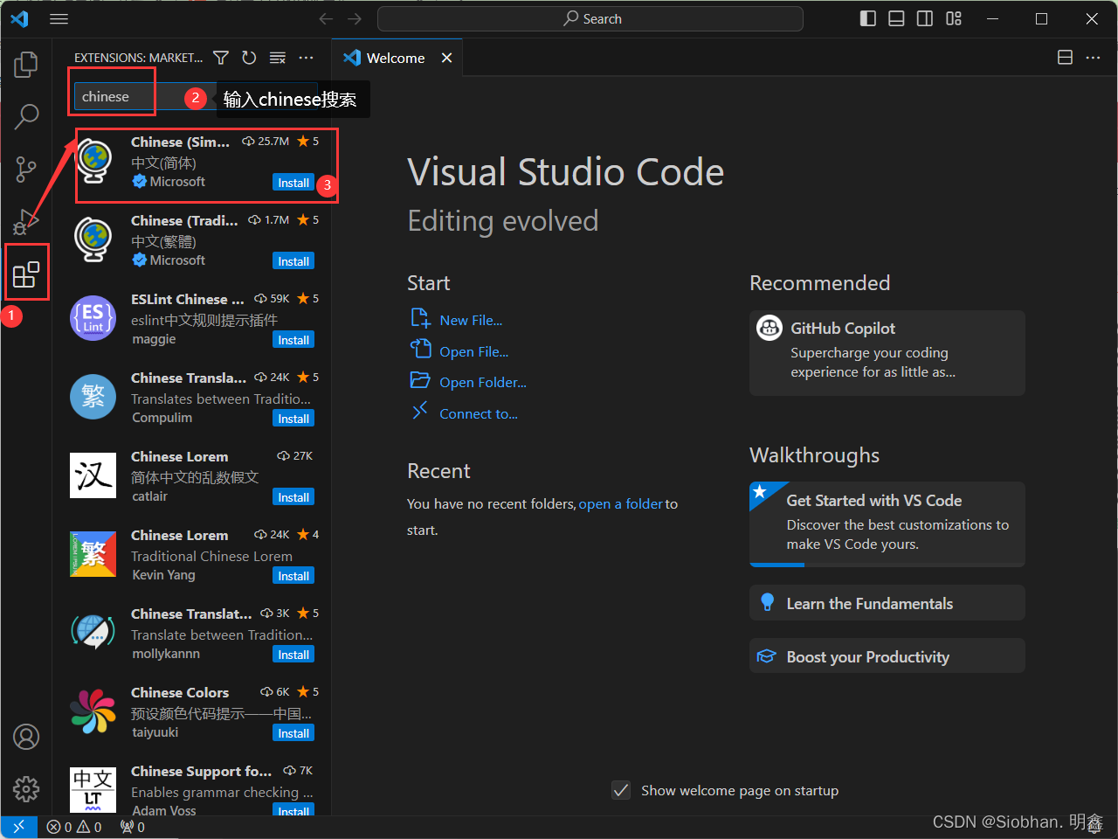The image size is (1118, 839).
Task: Open the Explorer view in activity bar
Action: click(x=26, y=64)
